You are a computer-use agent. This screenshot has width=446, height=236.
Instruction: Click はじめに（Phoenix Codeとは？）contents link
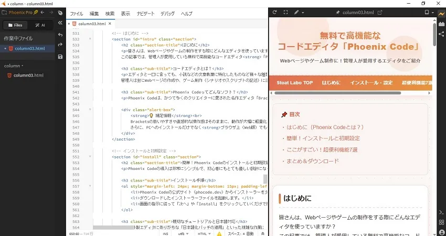coord(325,127)
